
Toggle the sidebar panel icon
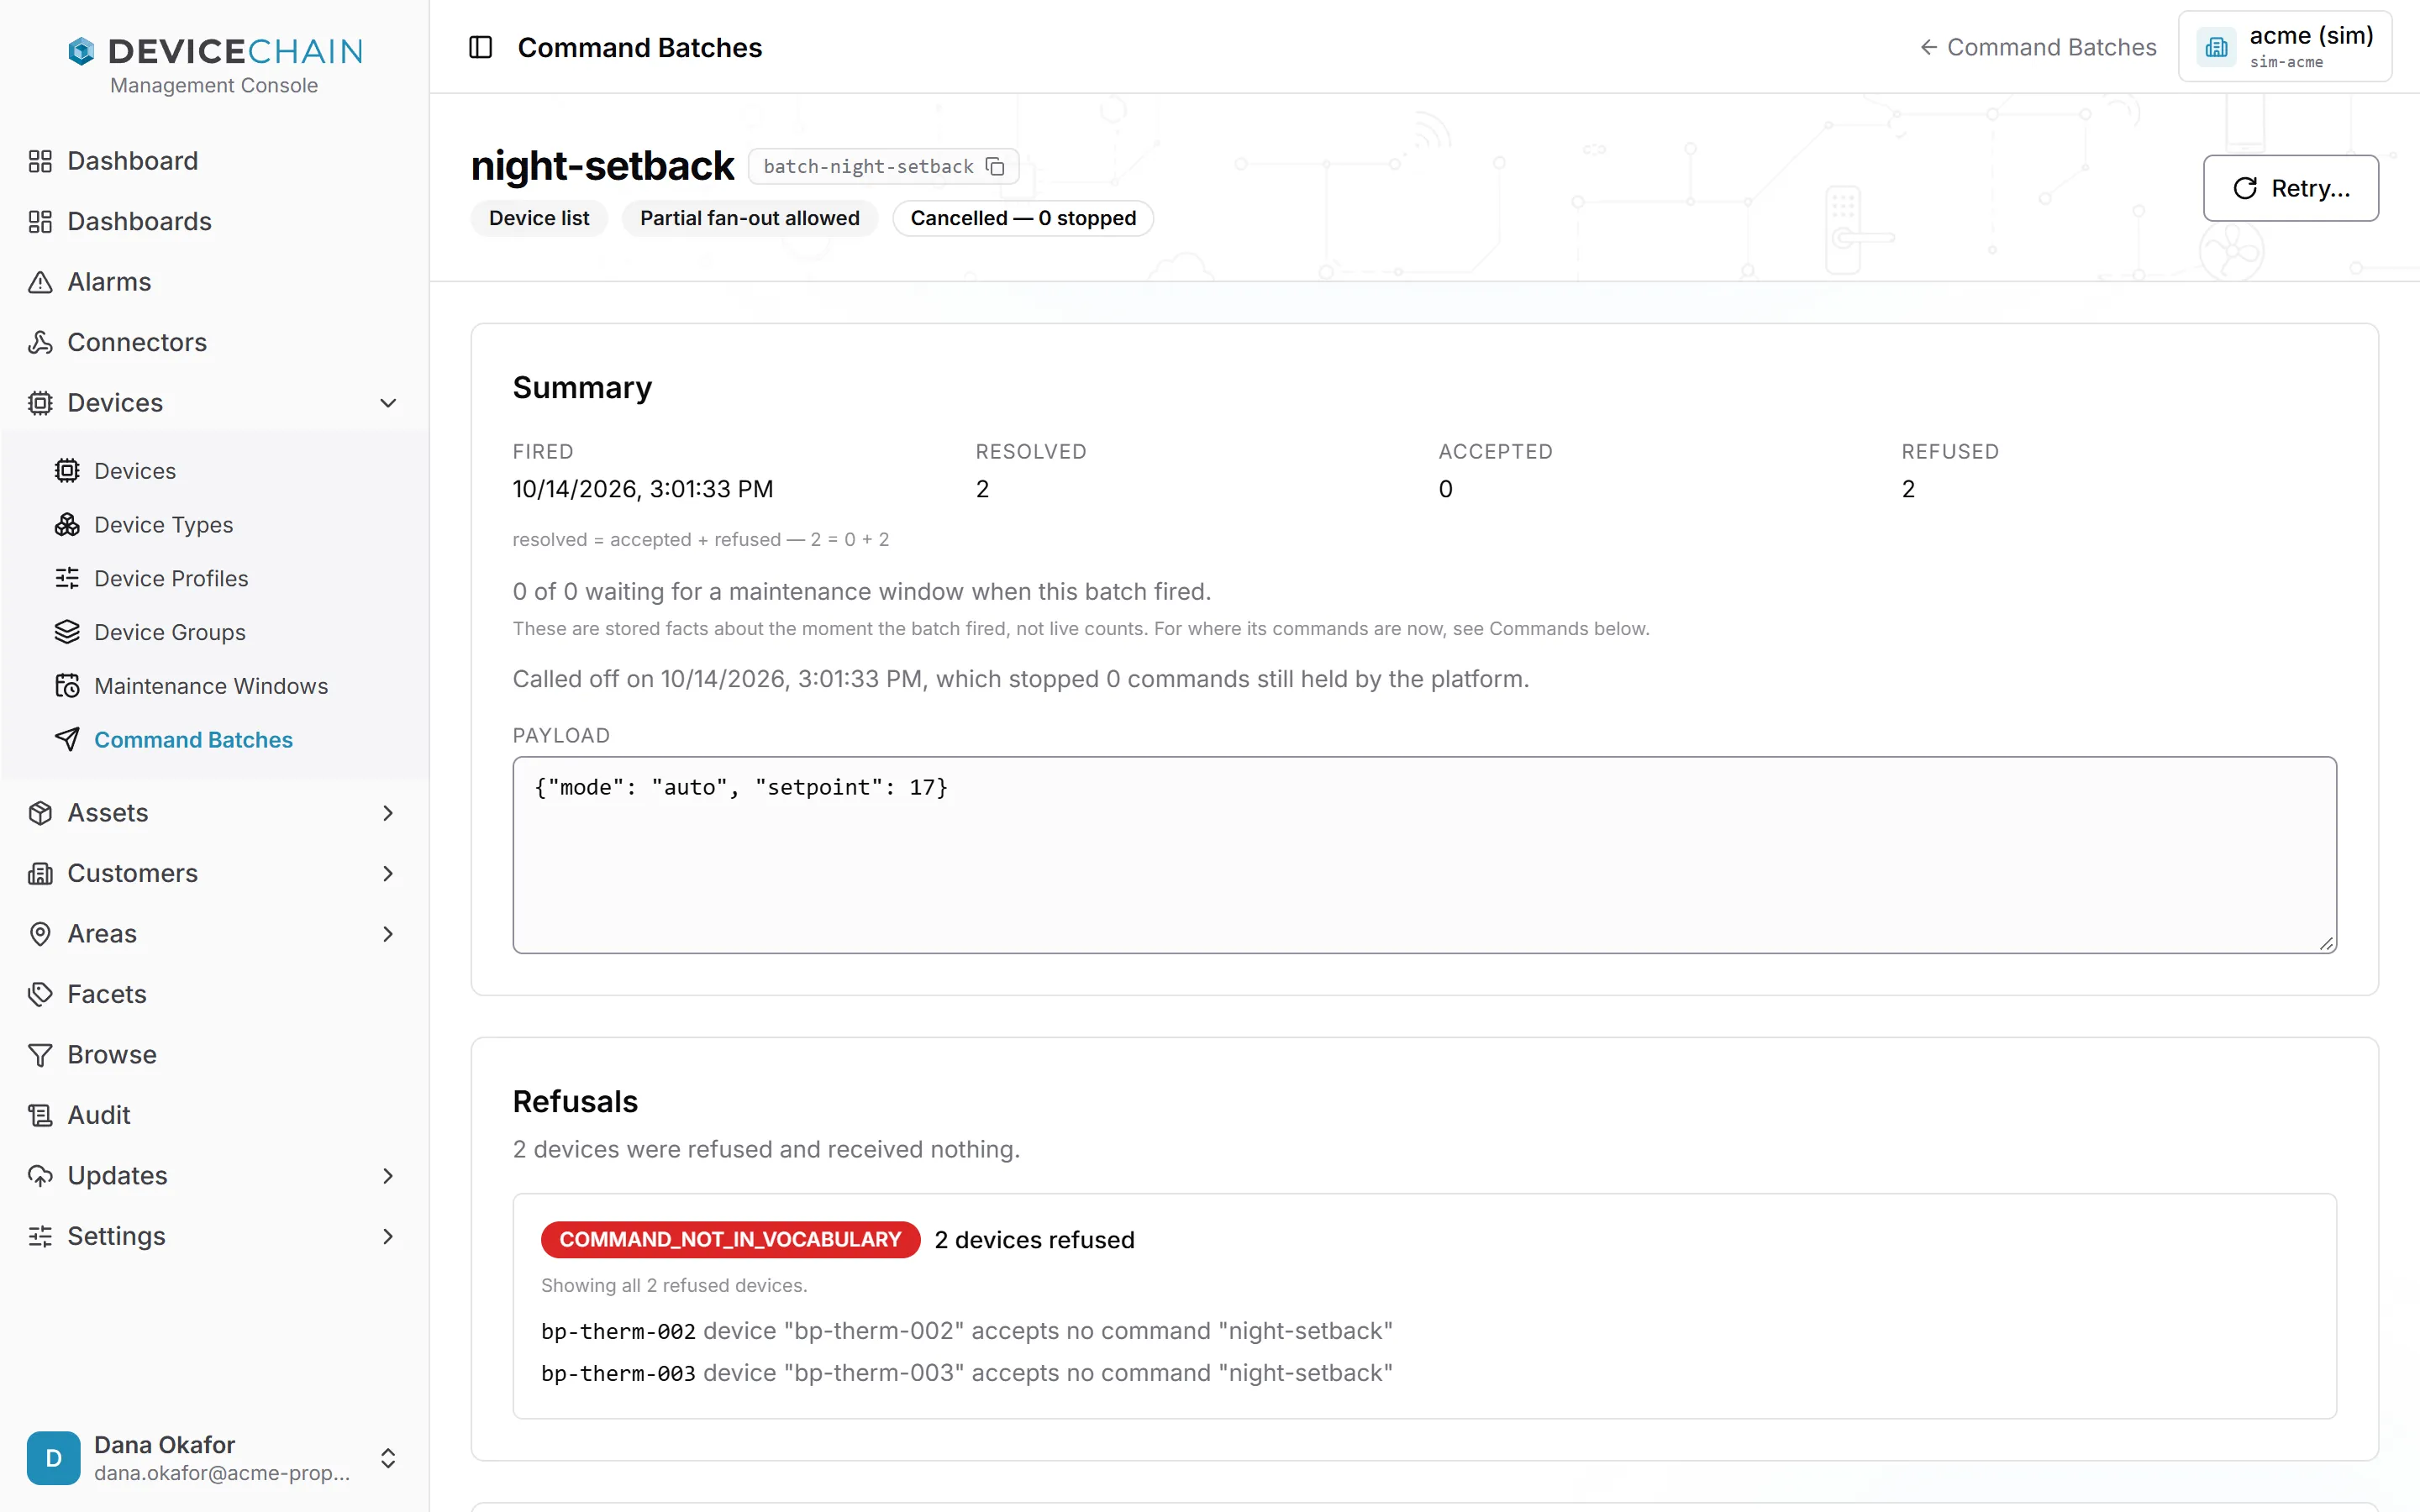point(480,47)
